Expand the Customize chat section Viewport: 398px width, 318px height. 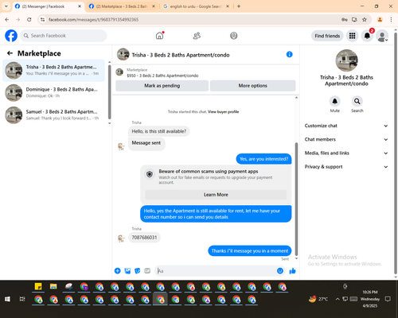click(x=346, y=126)
